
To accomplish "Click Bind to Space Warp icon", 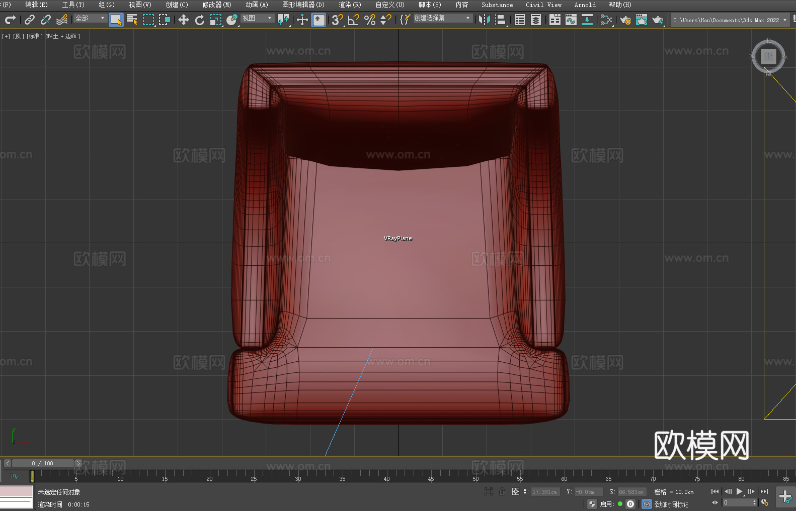I will [62, 20].
